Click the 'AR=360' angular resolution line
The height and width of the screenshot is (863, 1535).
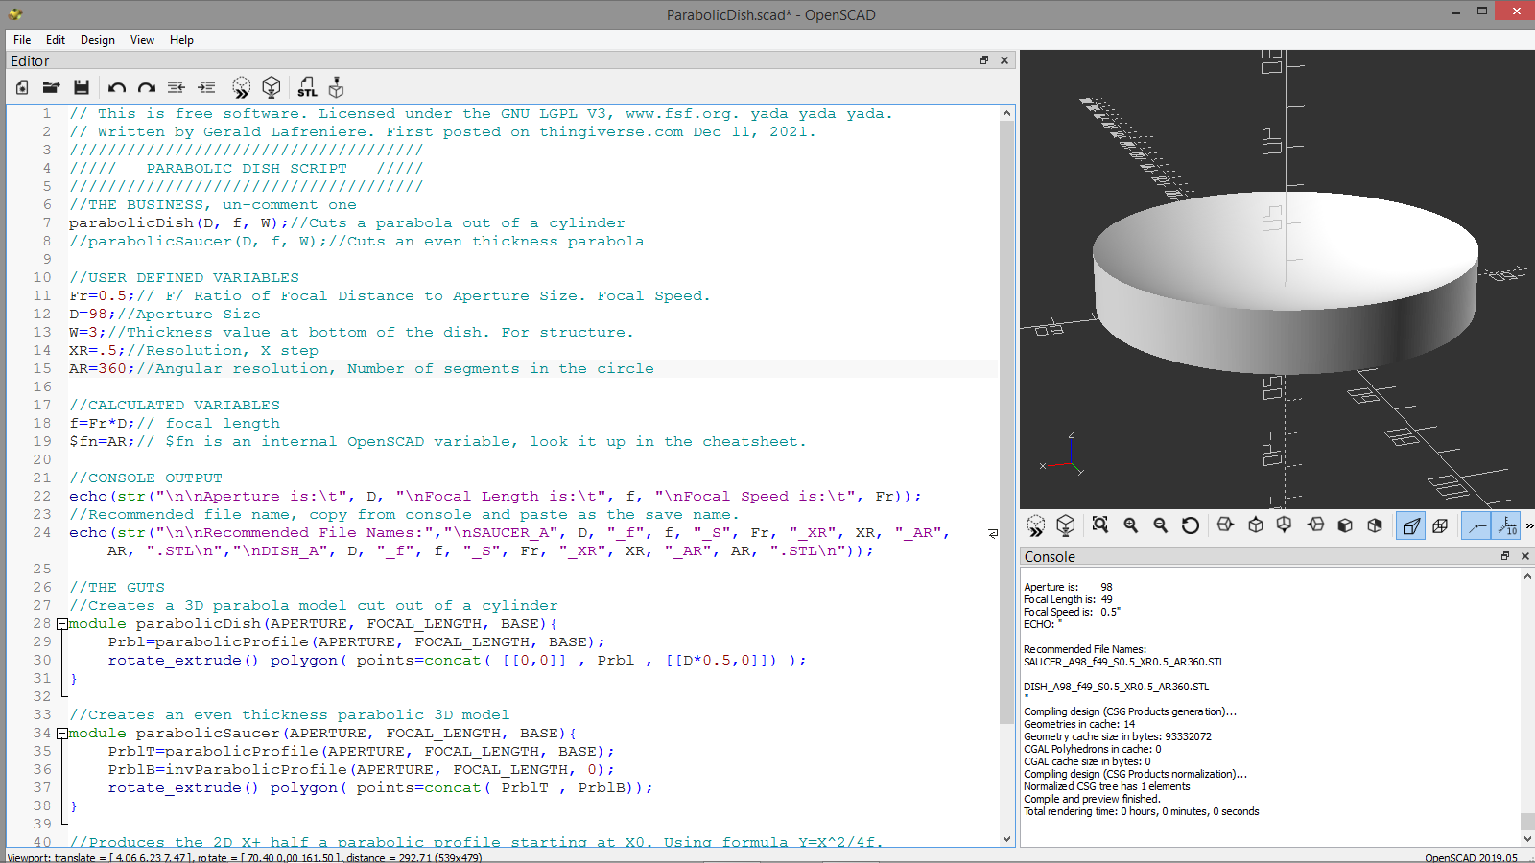361,369
